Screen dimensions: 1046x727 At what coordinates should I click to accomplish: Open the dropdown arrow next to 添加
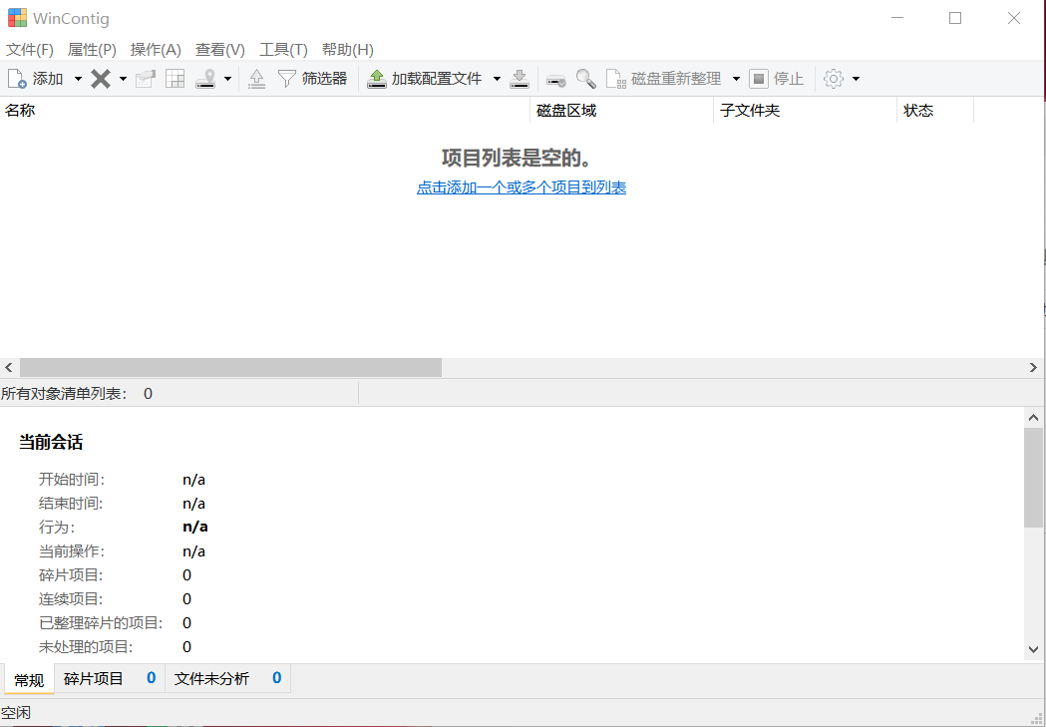click(78, 79)
